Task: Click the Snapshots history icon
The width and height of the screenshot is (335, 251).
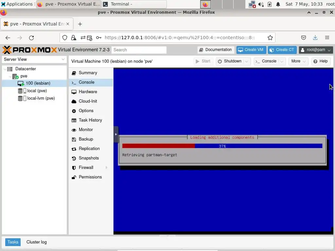Action: pos(74,159)
